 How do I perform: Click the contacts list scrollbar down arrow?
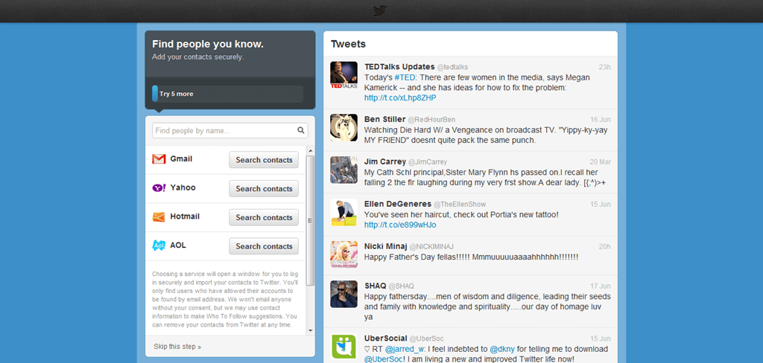[311, 330]
